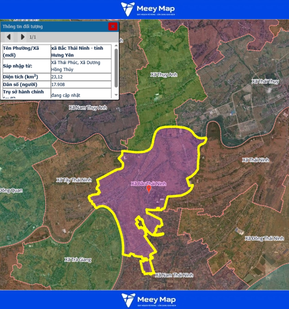Screen dimensions: 289x309
Task: Click the red location pin on map
Action: [x=149, y=189]
